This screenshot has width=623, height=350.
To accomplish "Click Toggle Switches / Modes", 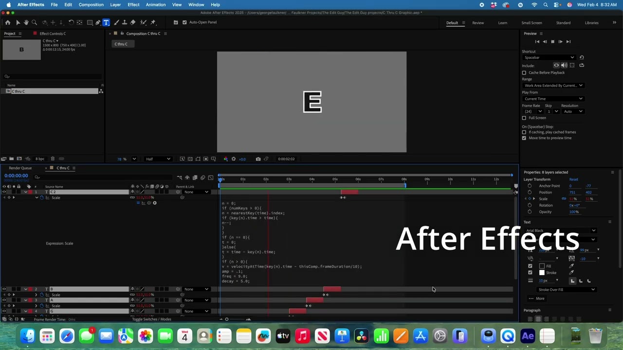I will [151, 319].
